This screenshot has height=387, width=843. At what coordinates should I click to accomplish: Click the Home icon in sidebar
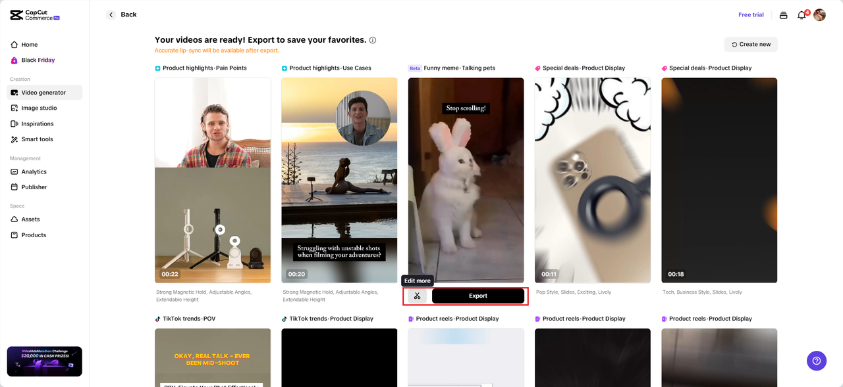tap(14, 45)
